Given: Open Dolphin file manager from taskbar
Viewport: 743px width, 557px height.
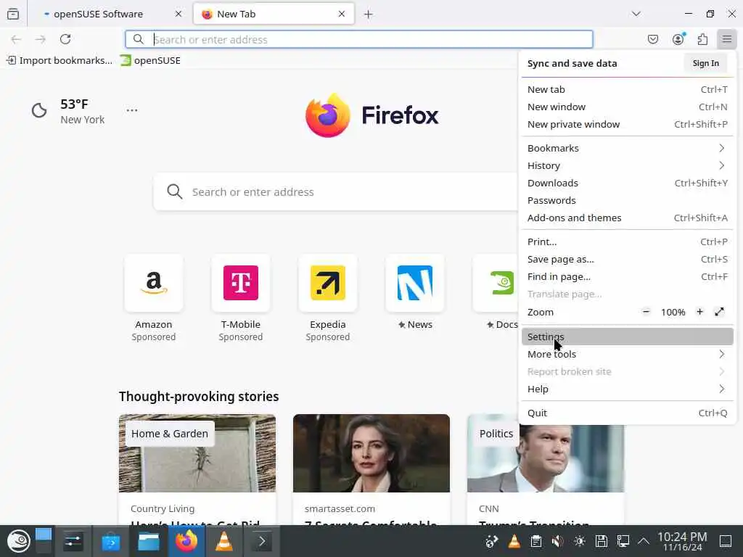Looking at the screenshot, I should (148, 541).
